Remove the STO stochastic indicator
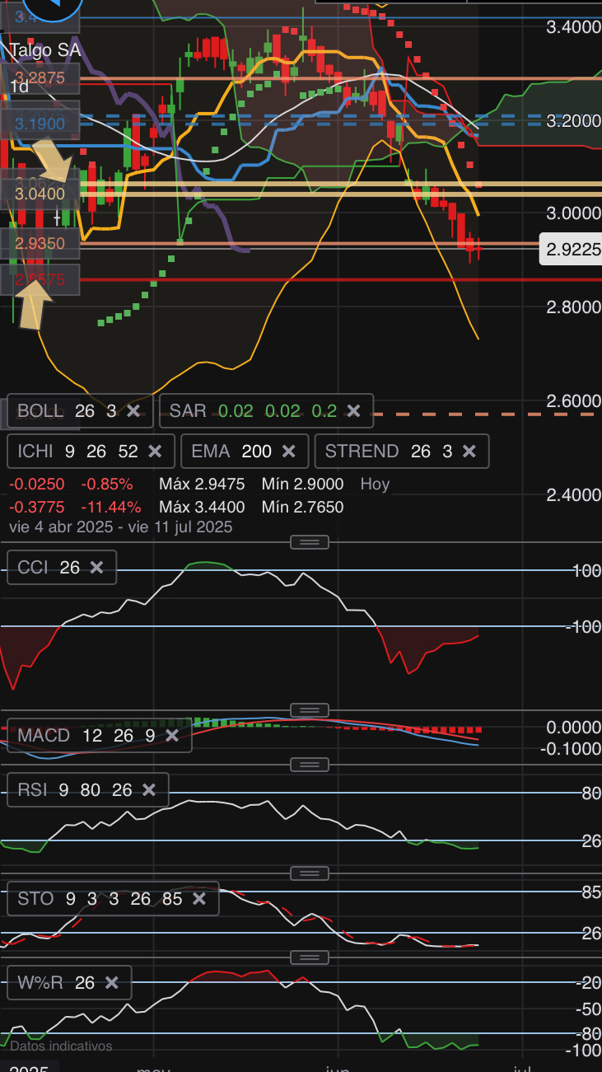Viewport: 602px width, 1072px height. pos(198,898)
